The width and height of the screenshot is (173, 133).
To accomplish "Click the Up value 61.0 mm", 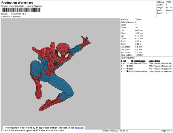I will 139,36.
